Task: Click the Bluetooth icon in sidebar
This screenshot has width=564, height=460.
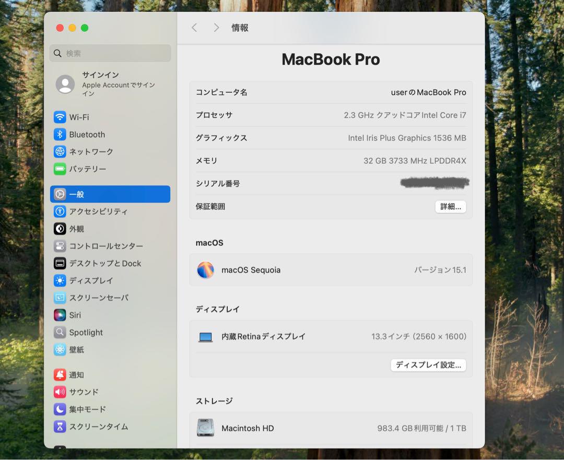Action: [x=60, y=134]
